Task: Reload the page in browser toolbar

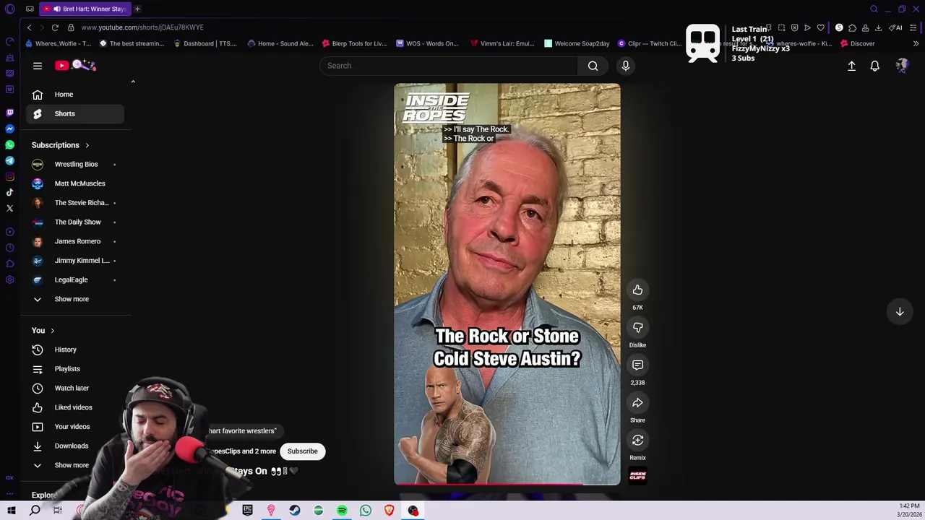Action: pos(55,27)
